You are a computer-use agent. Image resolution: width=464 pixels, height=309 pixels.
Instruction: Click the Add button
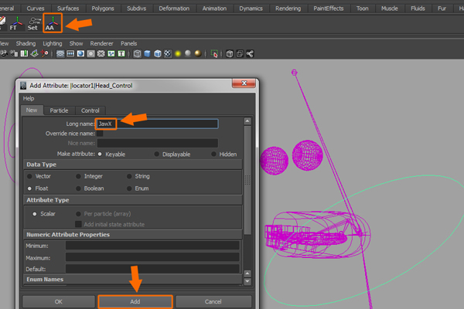click(135, 301)
